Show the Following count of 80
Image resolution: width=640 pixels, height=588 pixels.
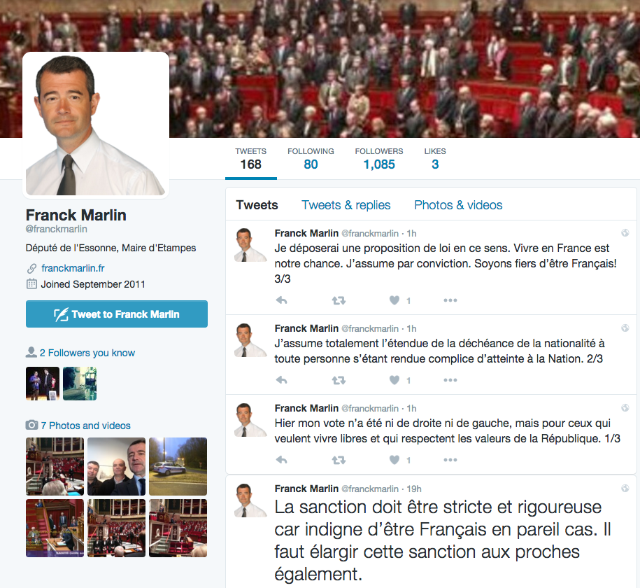[311, 159]
